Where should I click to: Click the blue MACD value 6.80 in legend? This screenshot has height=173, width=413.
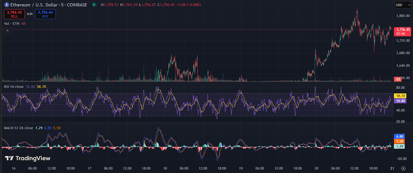[x=48, y=128]
